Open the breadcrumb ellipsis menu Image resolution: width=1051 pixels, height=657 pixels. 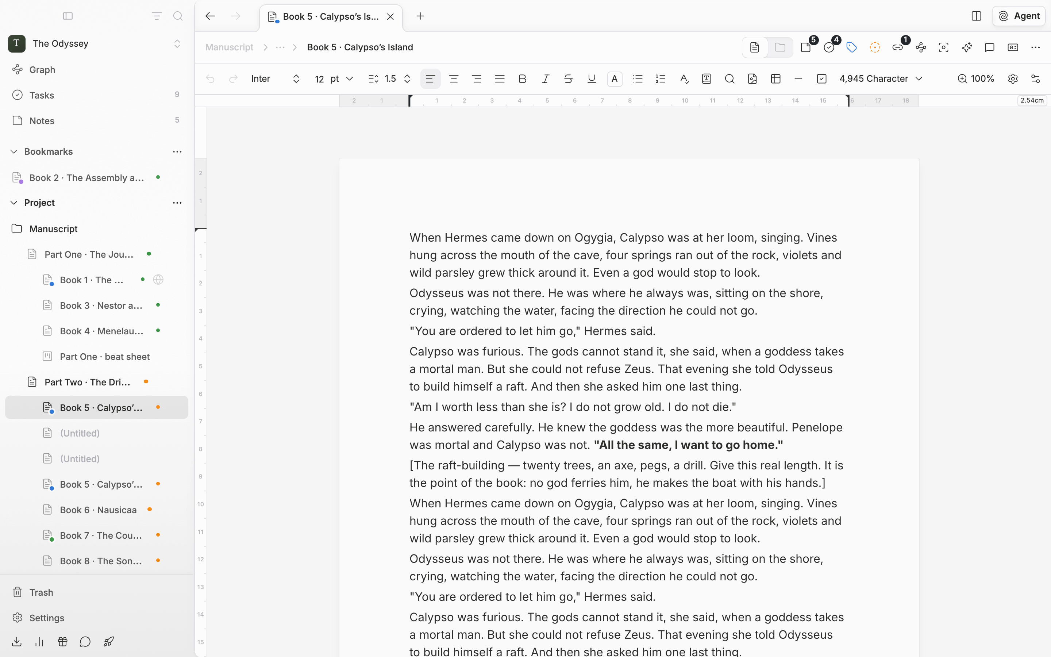pyautogui.click(x=280, y=47)
